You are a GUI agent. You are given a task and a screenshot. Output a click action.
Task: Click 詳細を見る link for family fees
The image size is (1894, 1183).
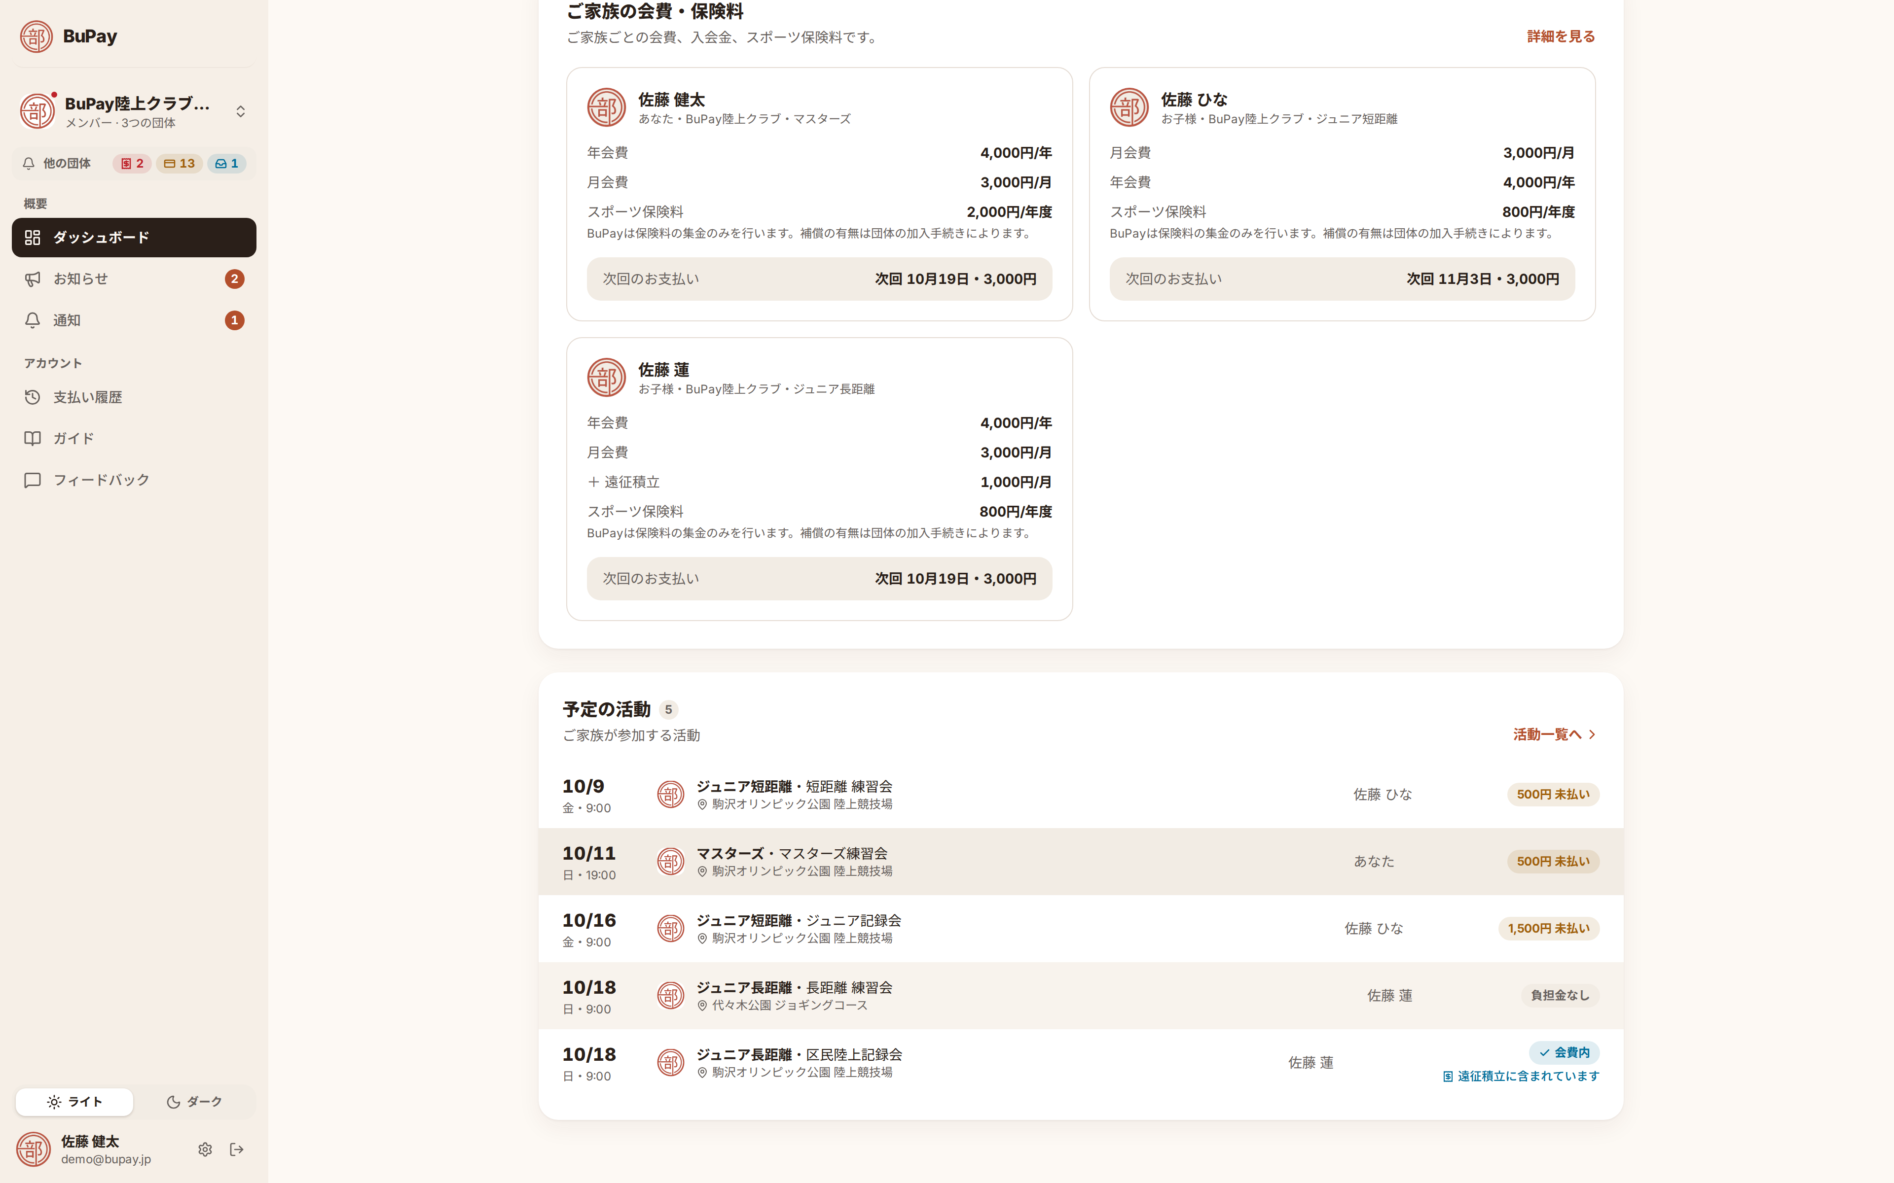pyautogui.click(x=1561, y=37)
